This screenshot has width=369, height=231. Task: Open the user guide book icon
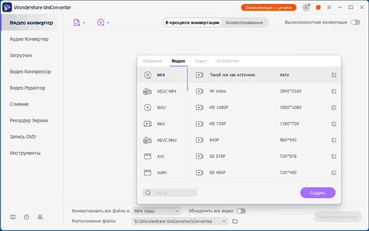coord(13,217)
